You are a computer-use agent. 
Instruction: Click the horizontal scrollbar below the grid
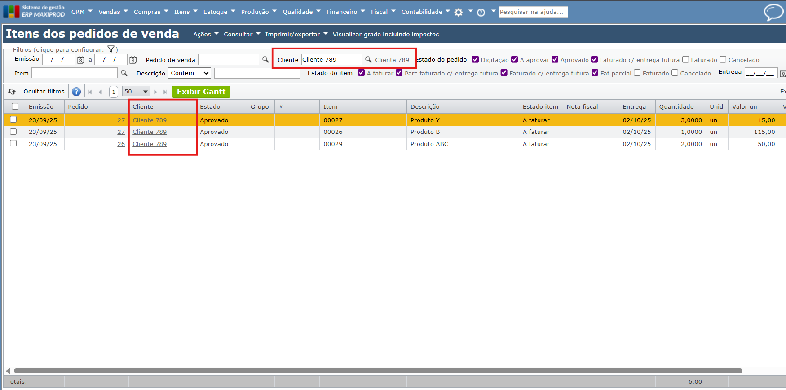(x=378, y=371)
